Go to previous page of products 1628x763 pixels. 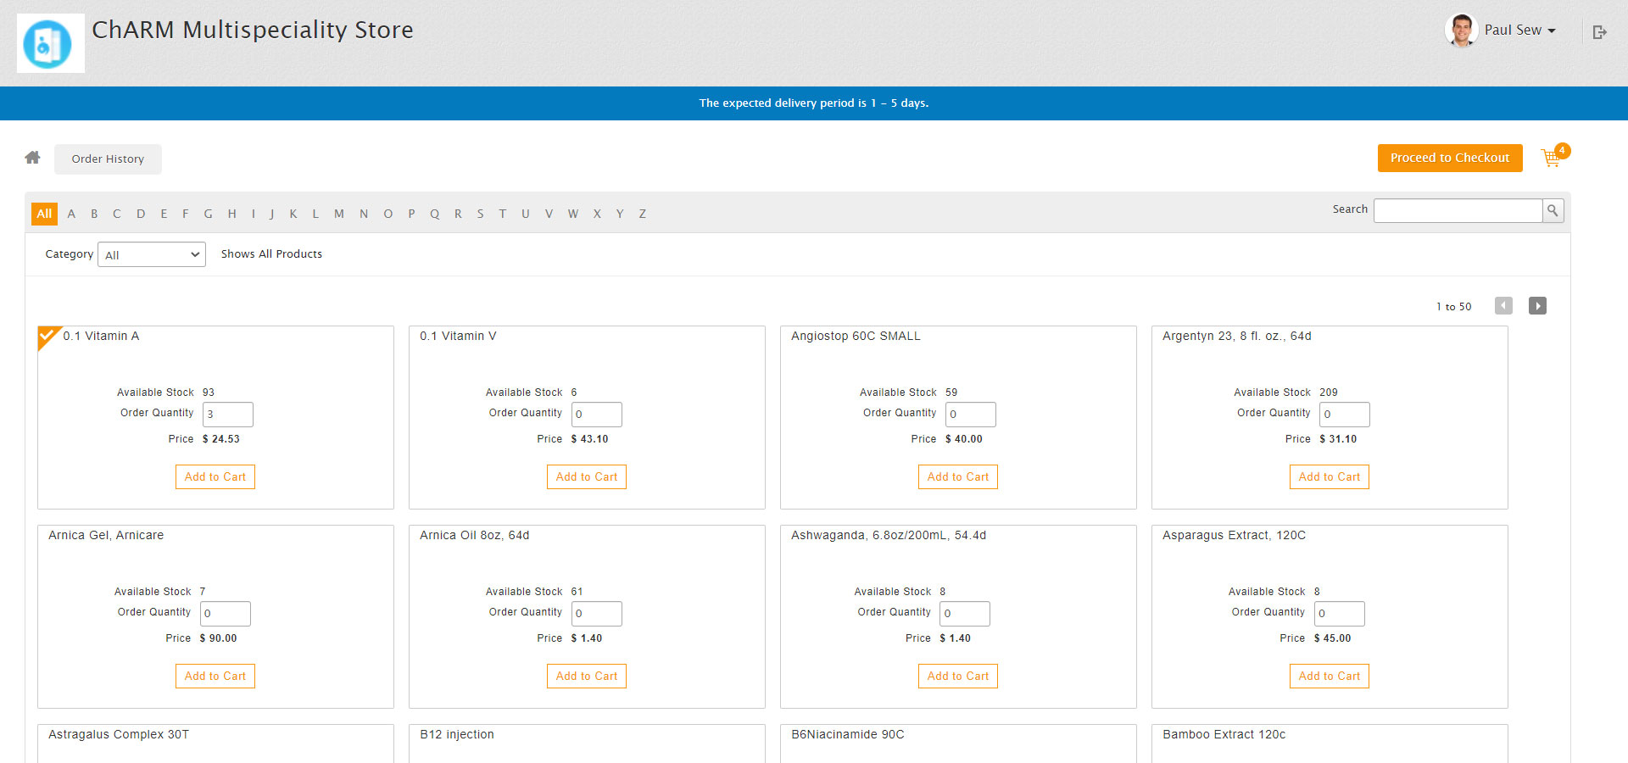coord(1503,306)
